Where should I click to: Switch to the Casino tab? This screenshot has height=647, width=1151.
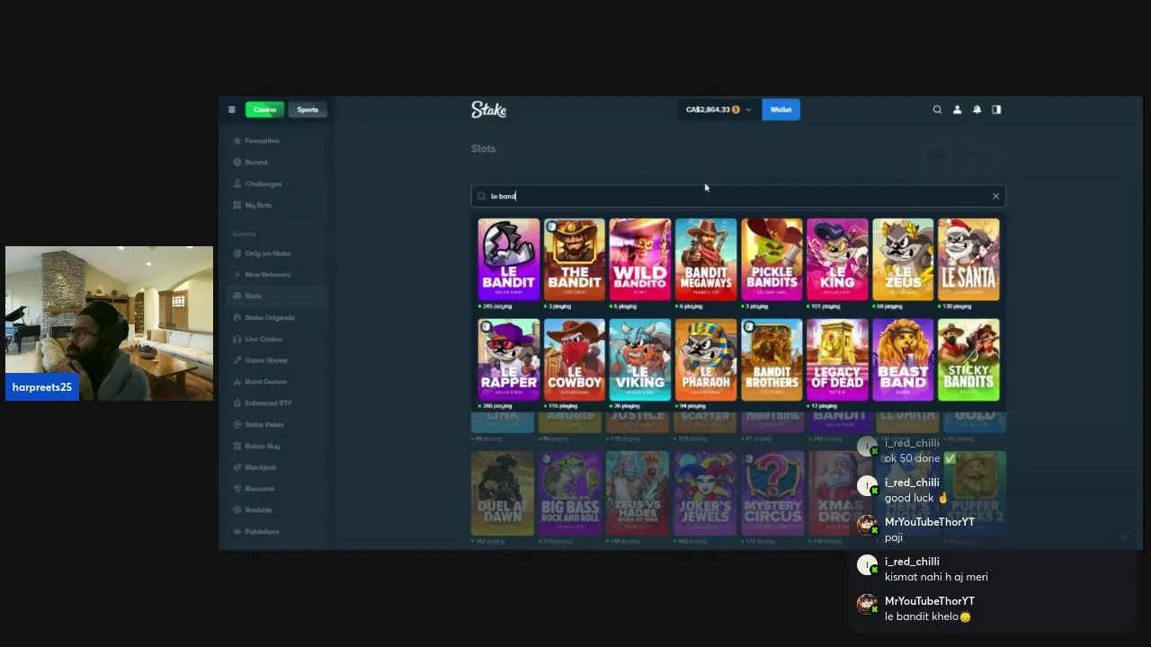tap(264, 110)
